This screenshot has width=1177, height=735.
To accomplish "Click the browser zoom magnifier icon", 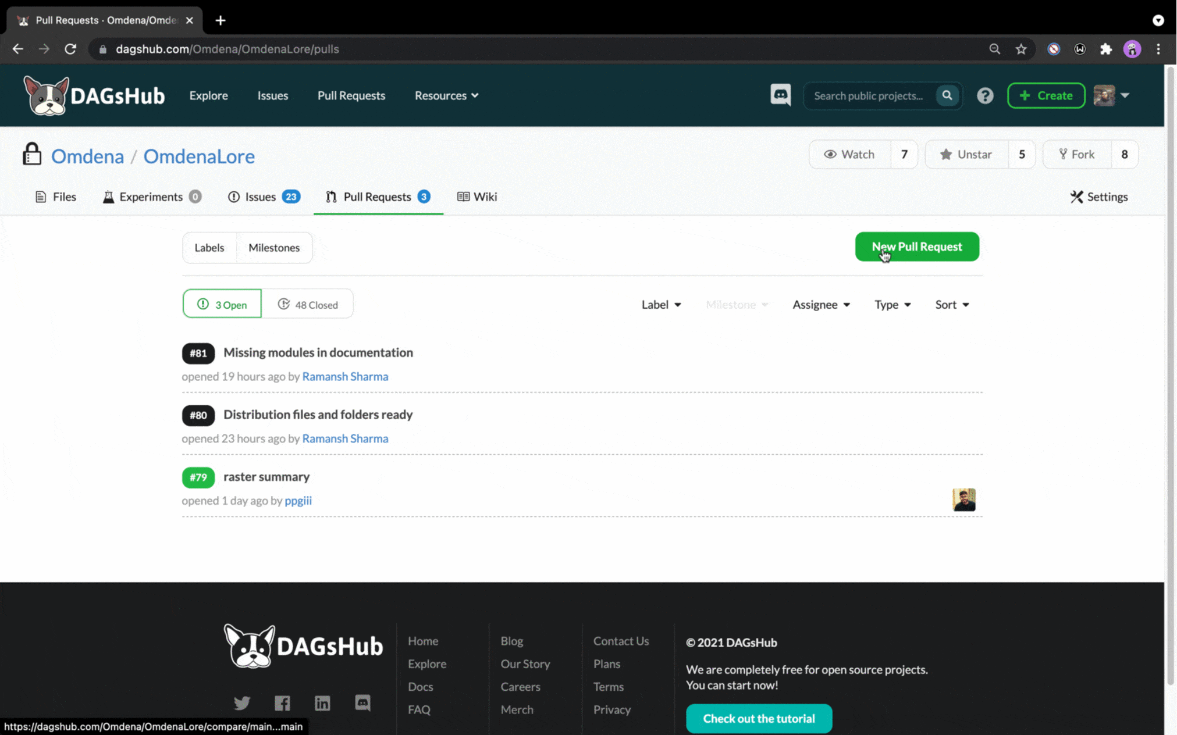I will coord(995,49).
